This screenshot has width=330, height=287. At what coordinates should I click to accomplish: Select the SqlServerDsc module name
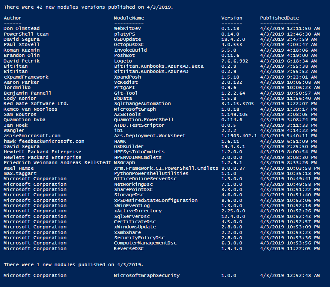pyautogui.click(x=132, y=217)
